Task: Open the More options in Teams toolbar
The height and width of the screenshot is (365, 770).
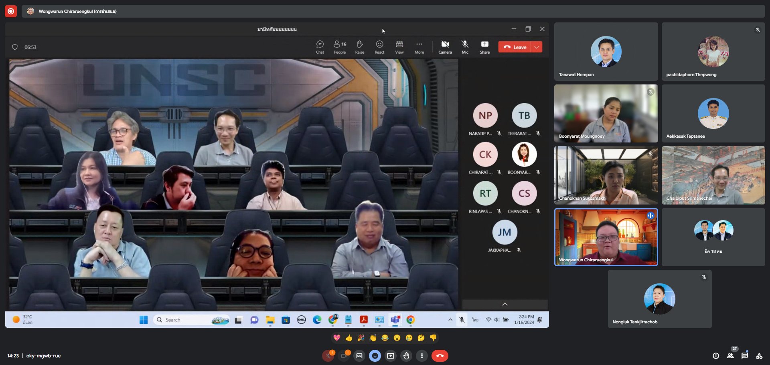Action: pyautogui.click(x=419, y=47)
